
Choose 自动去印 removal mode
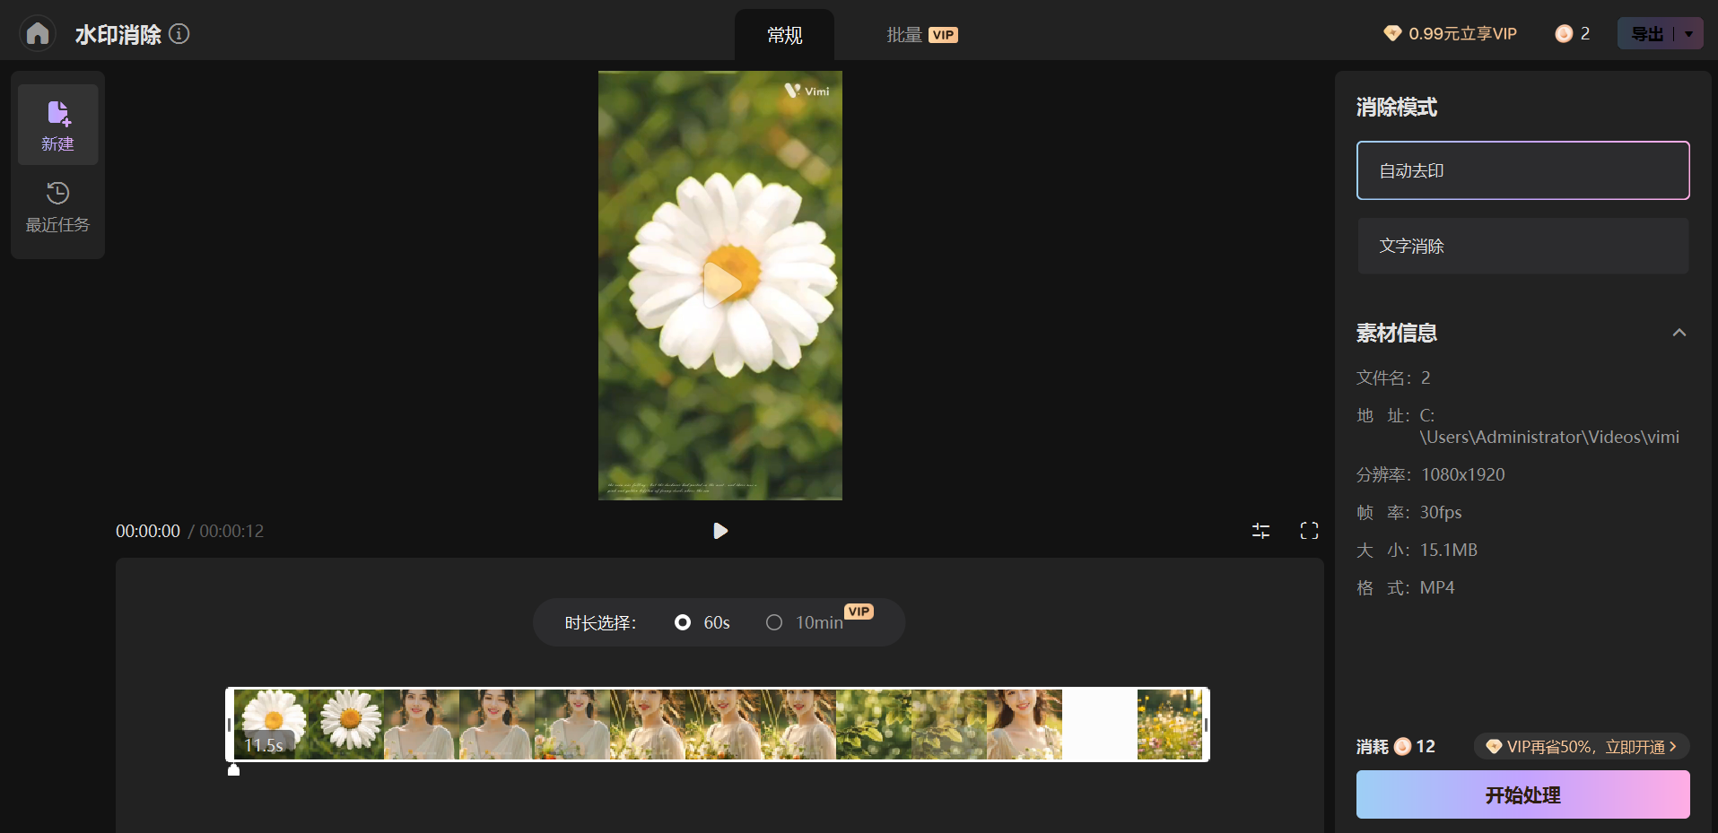[x=1522, y=170]
